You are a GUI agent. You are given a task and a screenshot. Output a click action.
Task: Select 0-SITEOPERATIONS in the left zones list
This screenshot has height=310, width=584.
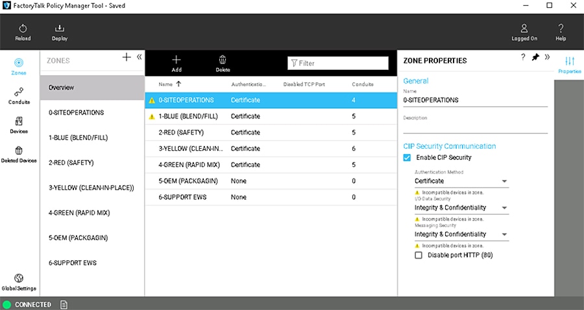point(92,113)
